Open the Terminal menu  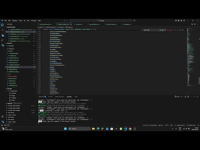[x=33, y=21]
